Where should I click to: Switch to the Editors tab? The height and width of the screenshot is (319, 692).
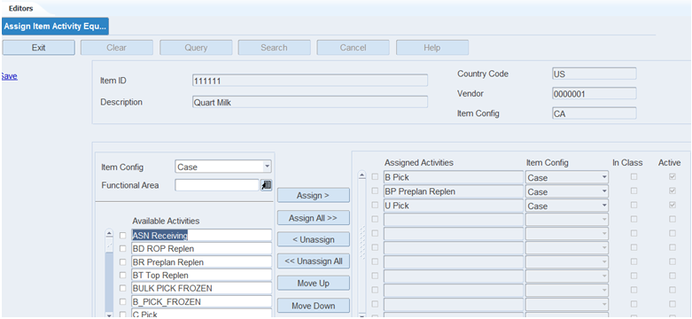point(20,8)
